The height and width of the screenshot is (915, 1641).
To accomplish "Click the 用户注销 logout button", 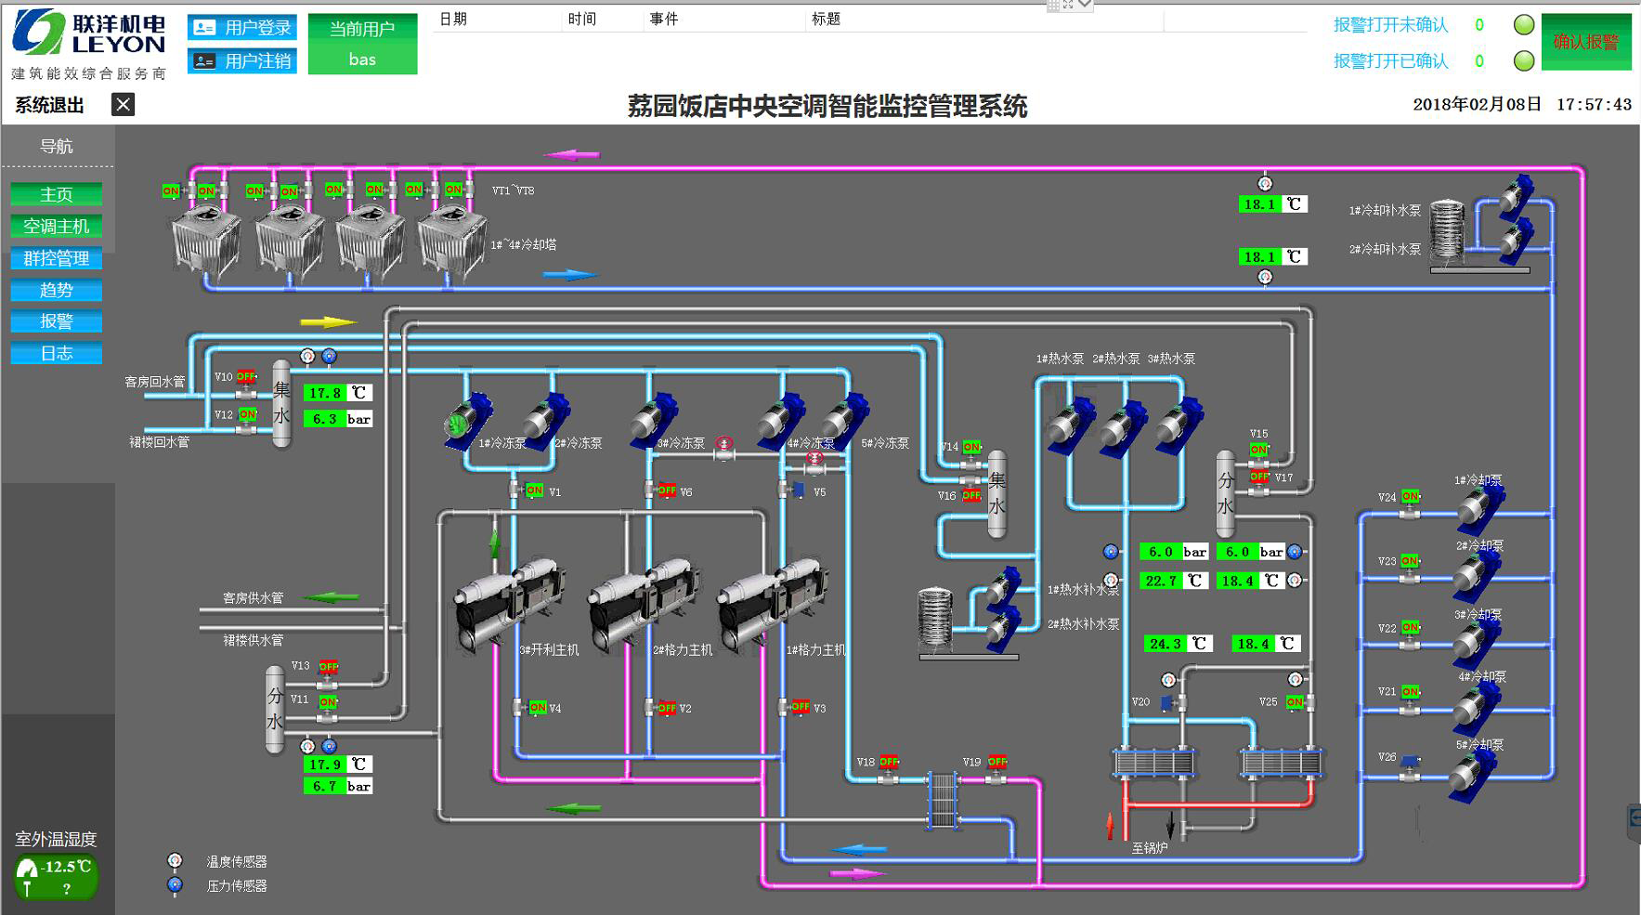I will tap(242, 61).
